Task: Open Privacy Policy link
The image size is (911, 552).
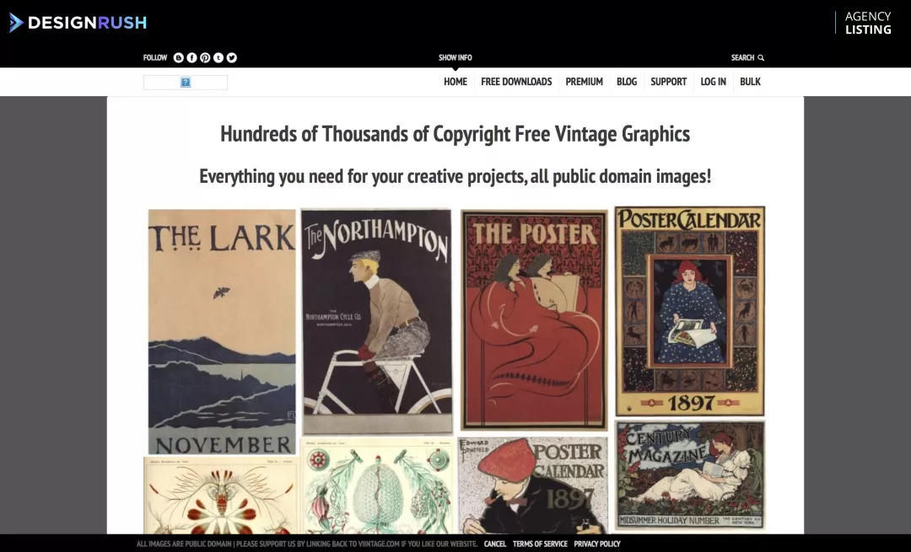Action: coord(597,544)
